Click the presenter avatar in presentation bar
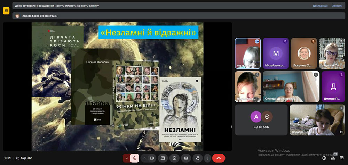348x165 pixels. (17, 16)
